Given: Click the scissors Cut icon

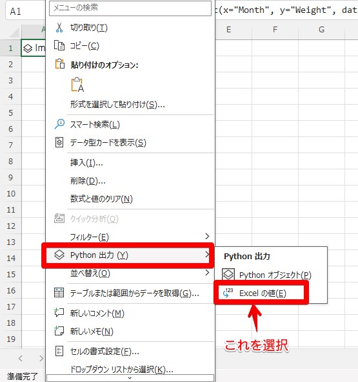Looking at the screenshot, I should [x=59, y=28].
